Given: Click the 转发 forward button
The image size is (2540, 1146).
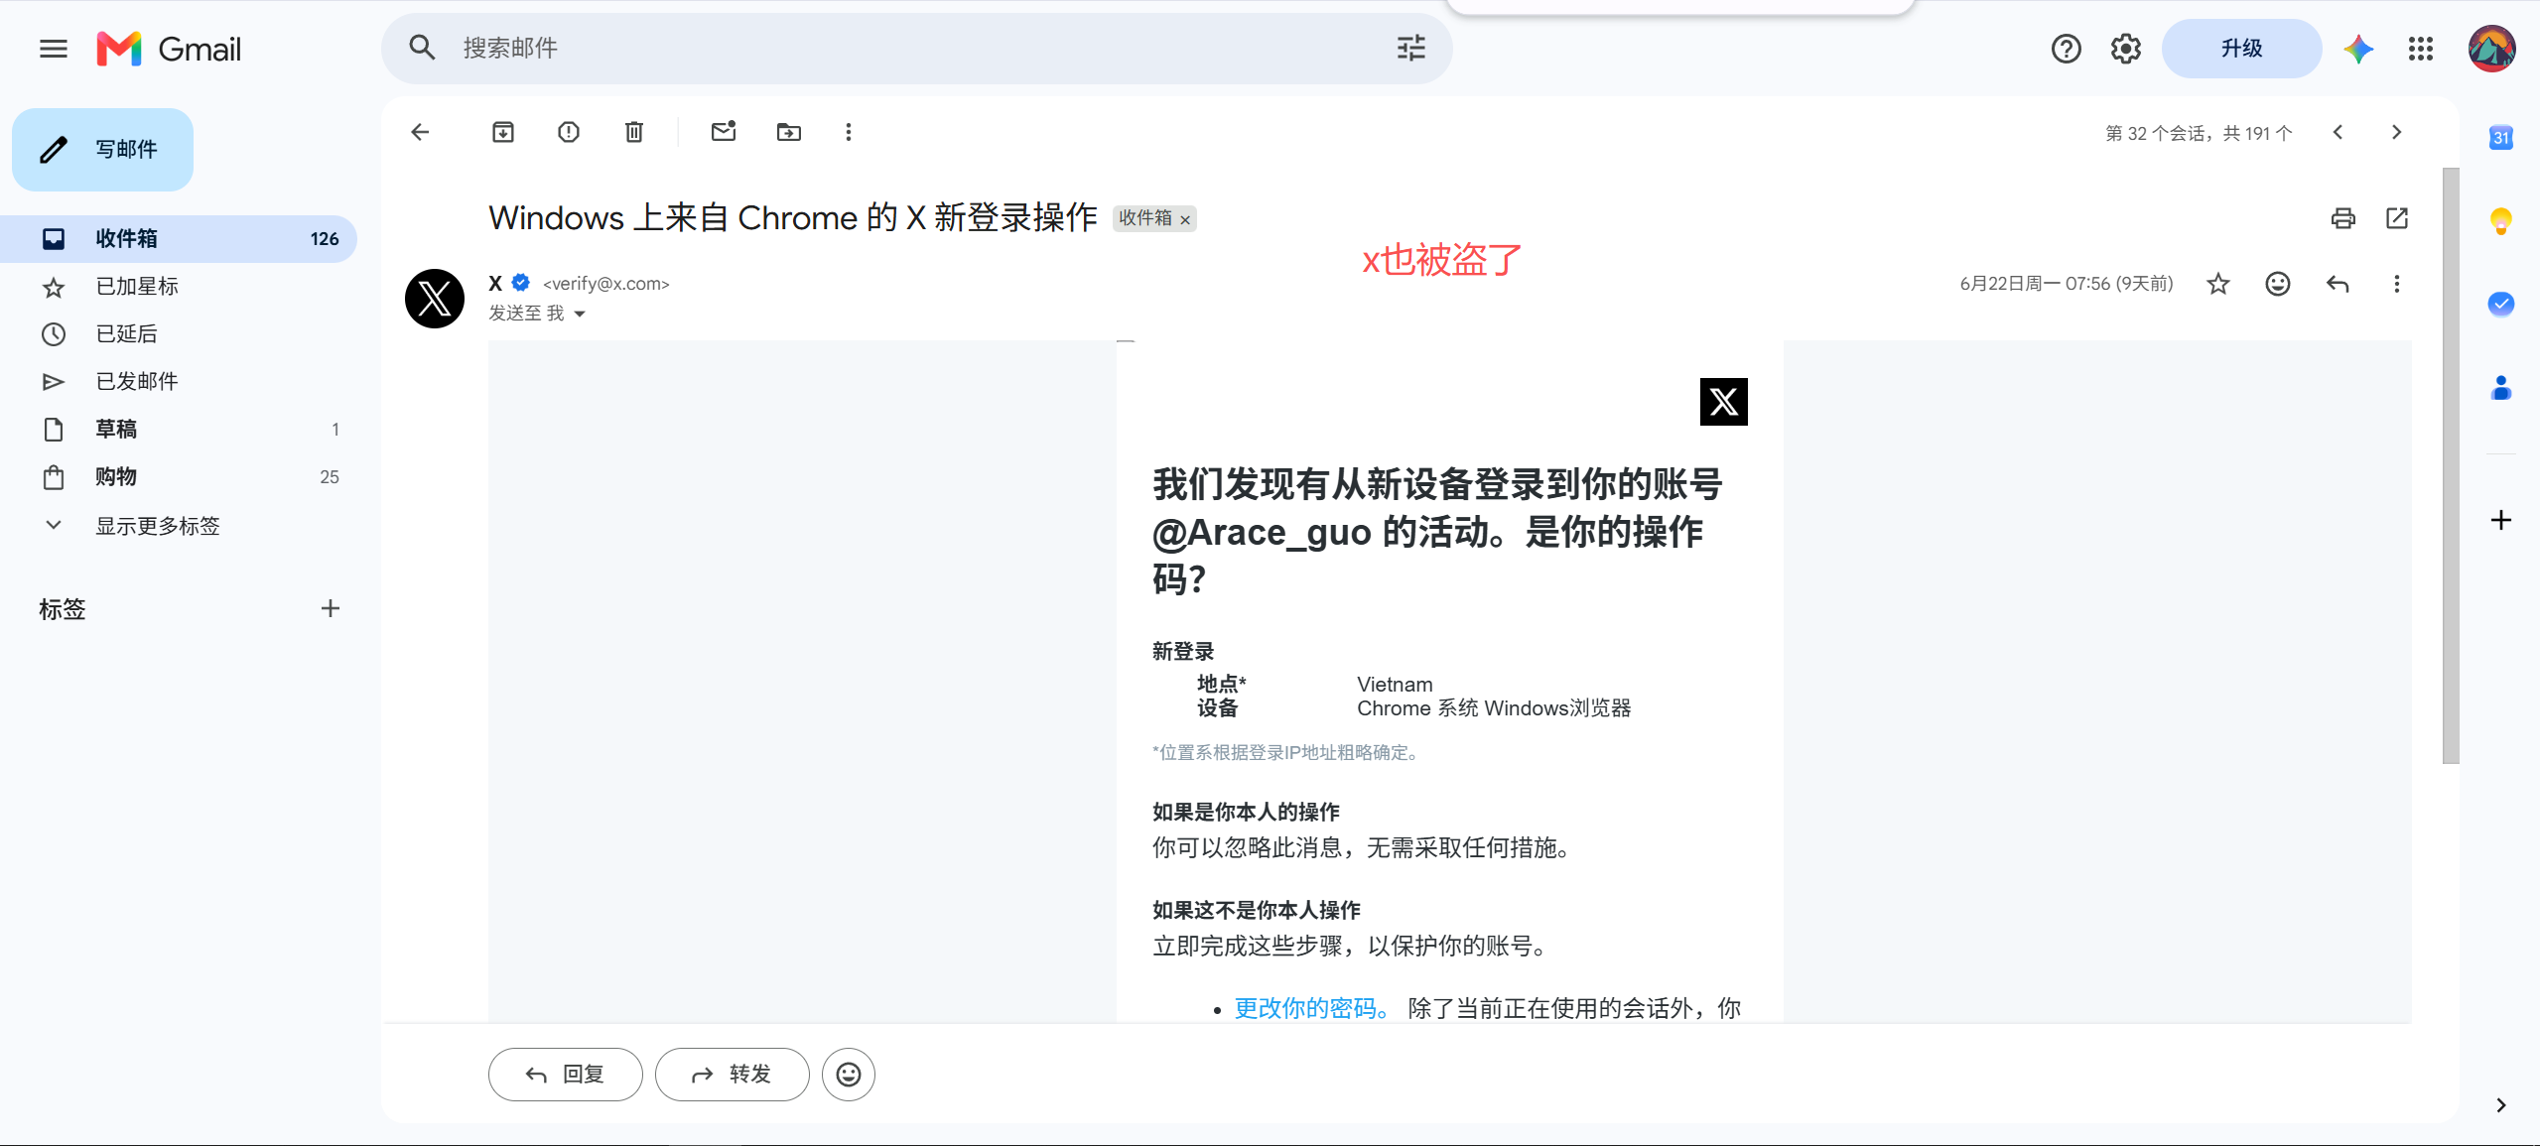Looking at the screenshot, I should [732, 1075].
